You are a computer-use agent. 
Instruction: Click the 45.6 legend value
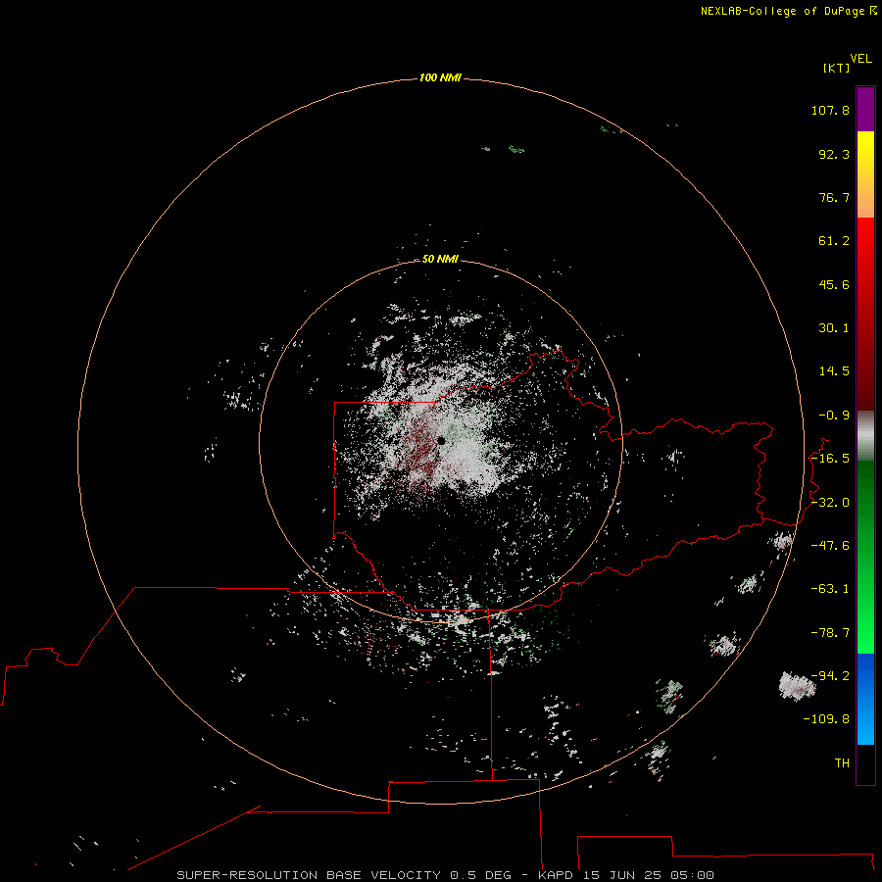coord(834,284)
